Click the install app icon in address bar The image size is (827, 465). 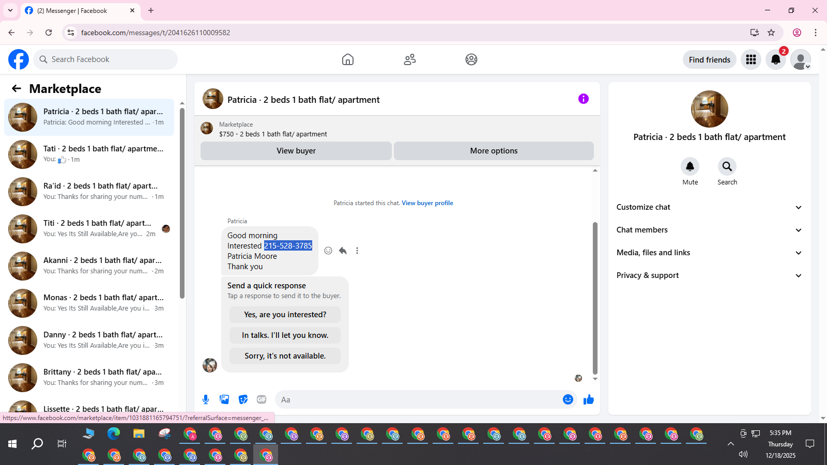[x=755, y=33]
